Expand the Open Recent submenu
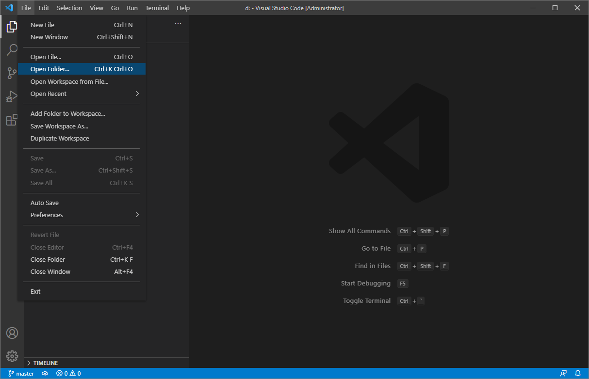This screenshot has height=379, width=589. tap(49, 94)
